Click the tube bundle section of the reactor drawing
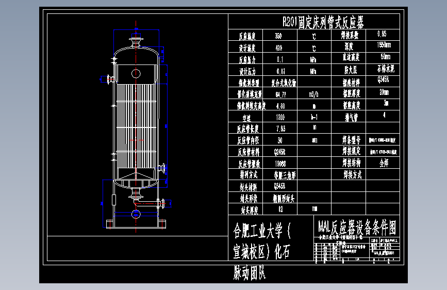 136,125
